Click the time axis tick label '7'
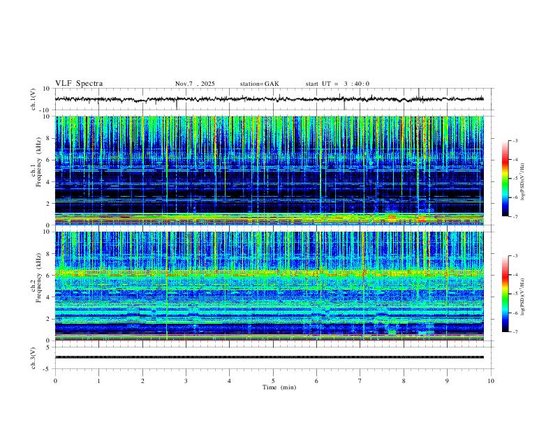The image size is (553, 427). (360, 381)
